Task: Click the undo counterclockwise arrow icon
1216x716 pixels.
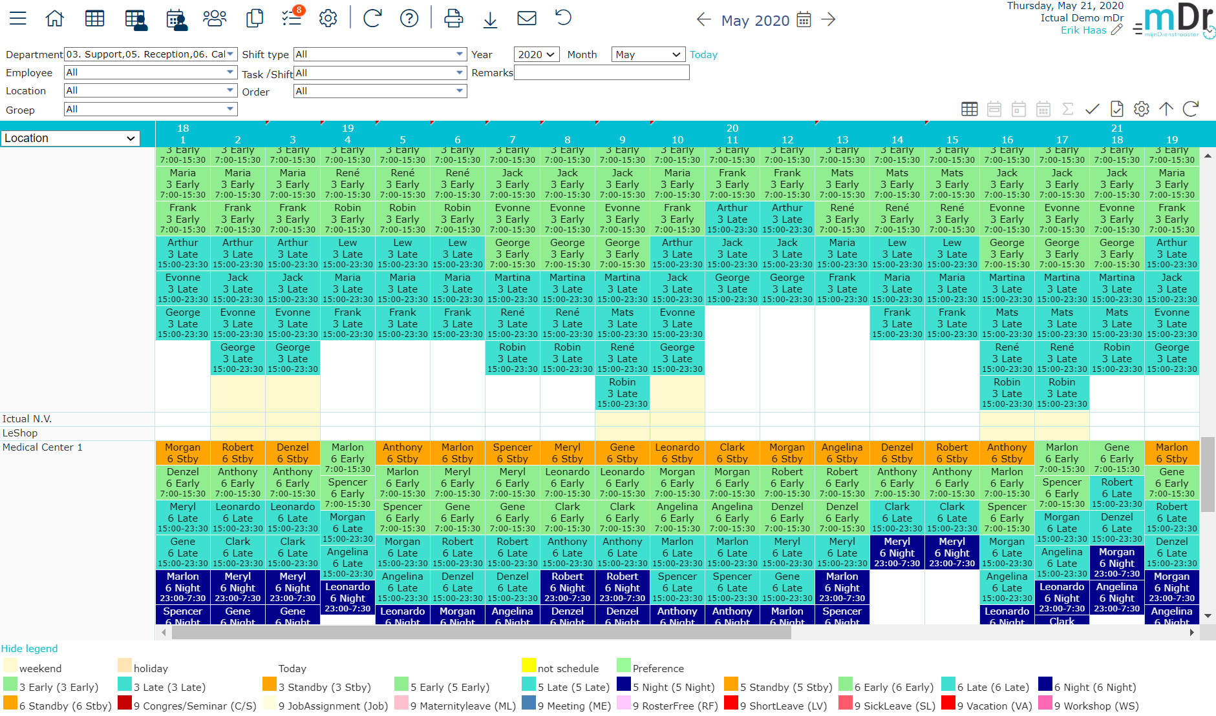Action: click(x=563, y=17)
